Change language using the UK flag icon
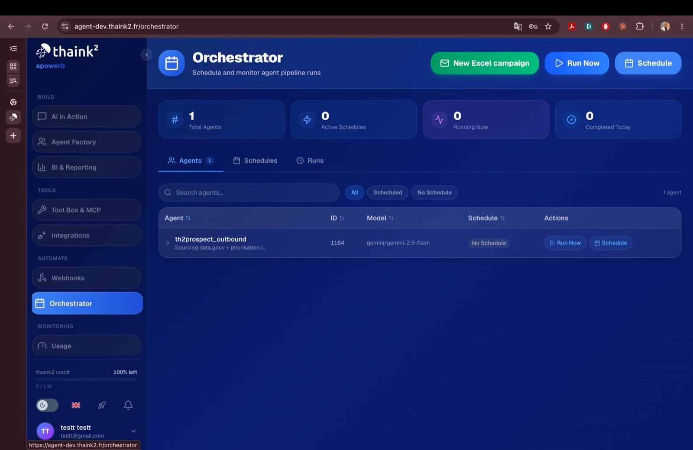This screenshot has height=450, width=693. (76, 405)
